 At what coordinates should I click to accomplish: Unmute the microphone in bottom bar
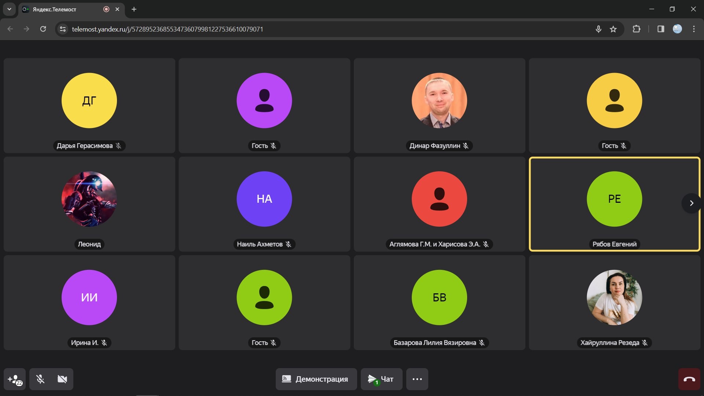pyautogui.click(x=40, y=379)
